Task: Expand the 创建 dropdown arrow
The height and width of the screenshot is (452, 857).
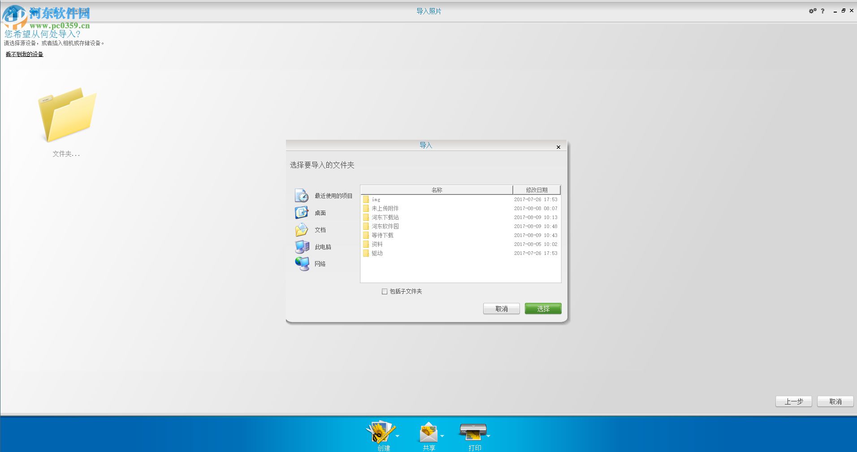Action: (x=397, y=436)
